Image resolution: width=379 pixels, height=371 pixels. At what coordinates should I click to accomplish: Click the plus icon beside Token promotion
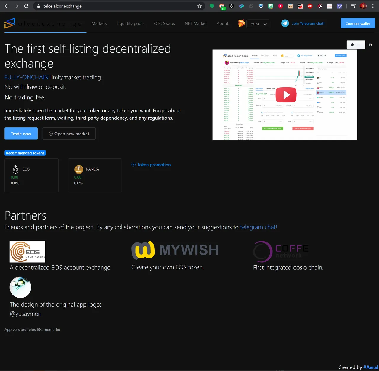click(134, 165)
